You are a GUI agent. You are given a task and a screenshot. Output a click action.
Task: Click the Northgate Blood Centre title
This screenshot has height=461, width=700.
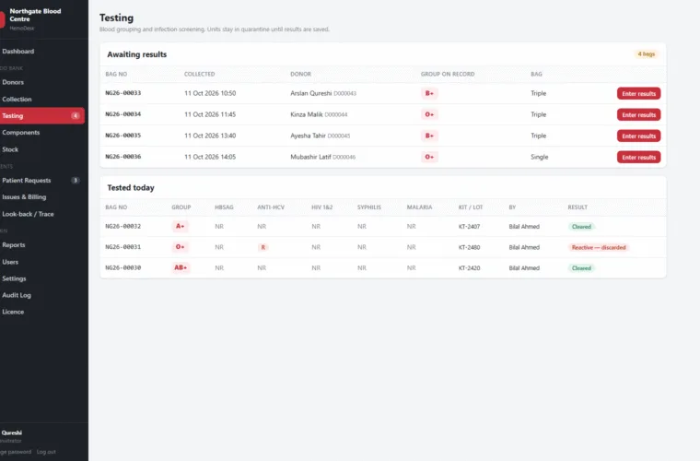pos(35,15)
